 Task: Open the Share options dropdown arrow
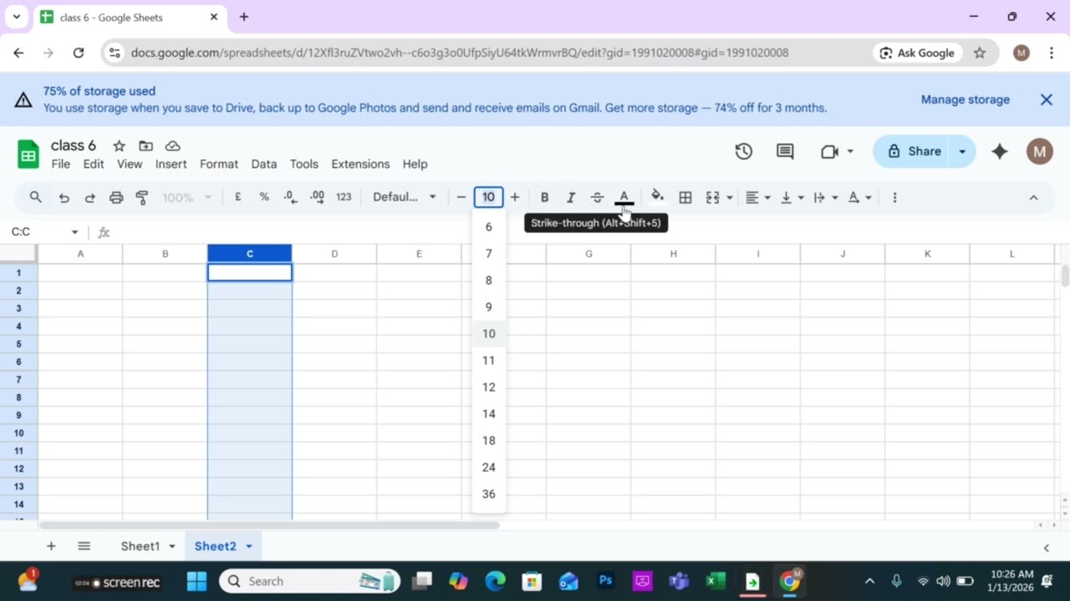(962, 151)
